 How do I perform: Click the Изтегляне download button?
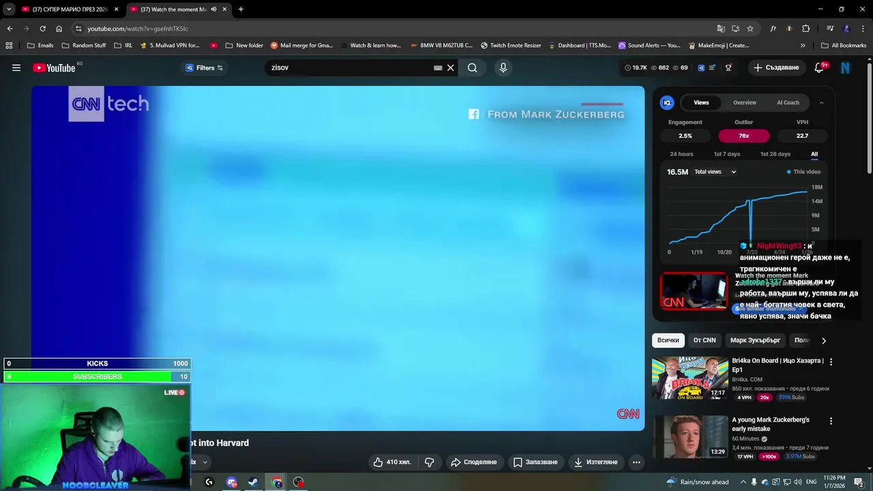coord(596,462)
